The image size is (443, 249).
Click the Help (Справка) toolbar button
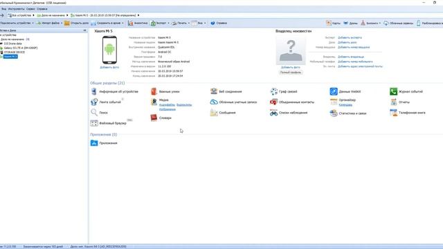pos(219,23)
